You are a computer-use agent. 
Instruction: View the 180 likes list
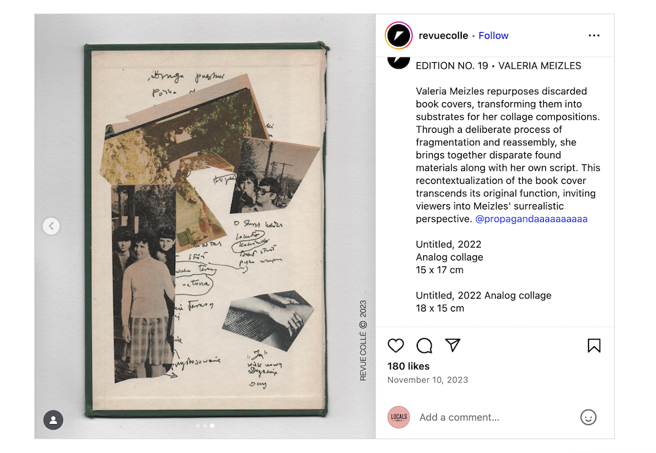point(408,366)
